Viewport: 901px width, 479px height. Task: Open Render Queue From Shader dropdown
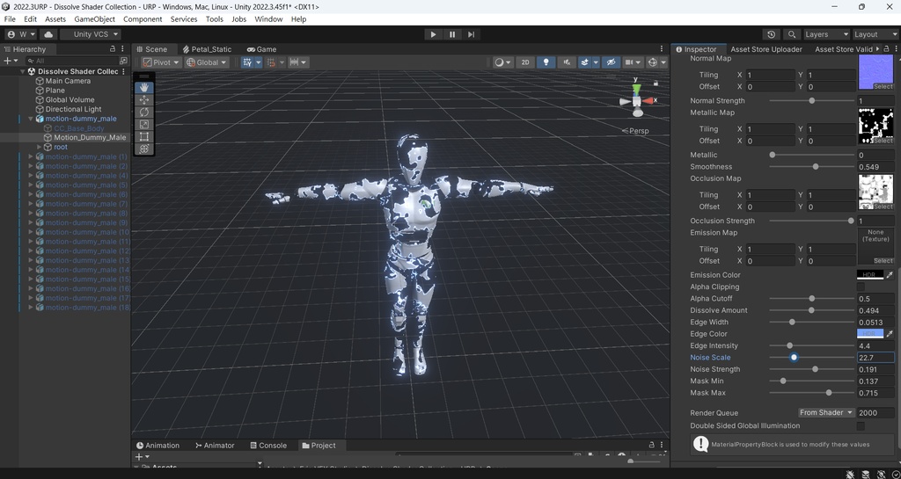(x=826, y=412)
